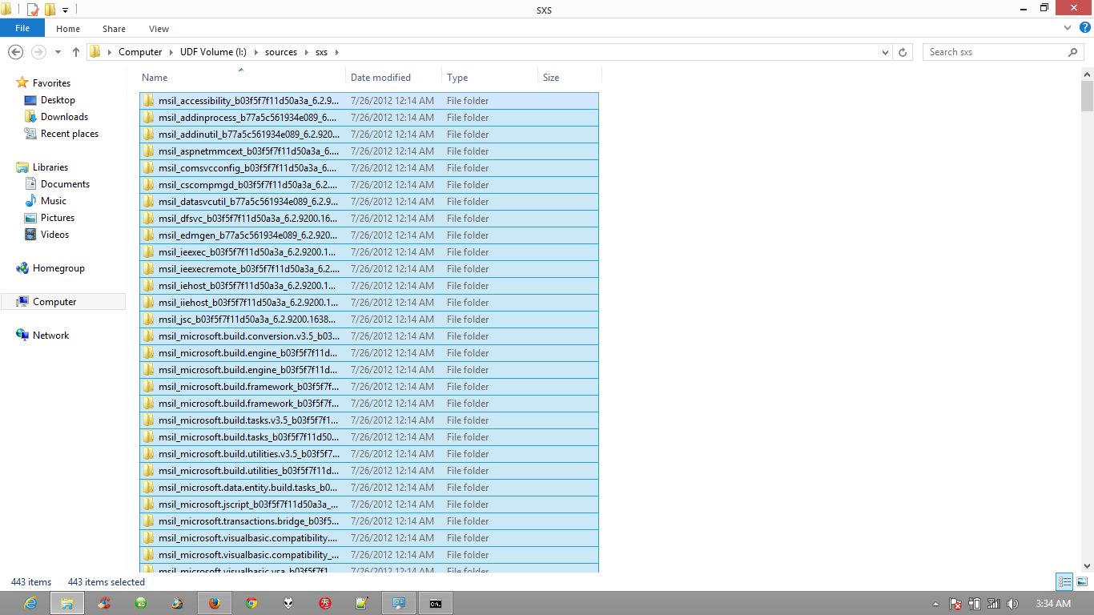
Task: Select the msil_addinprocess folder row
Action: [369, 118]
